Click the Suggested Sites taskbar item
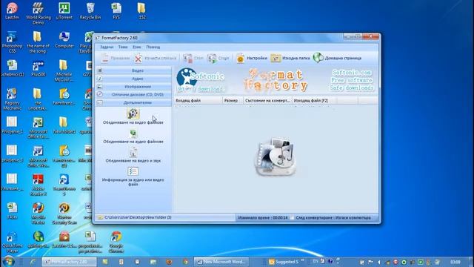Screen dimensions: 474x267 (x=284, y=262)
